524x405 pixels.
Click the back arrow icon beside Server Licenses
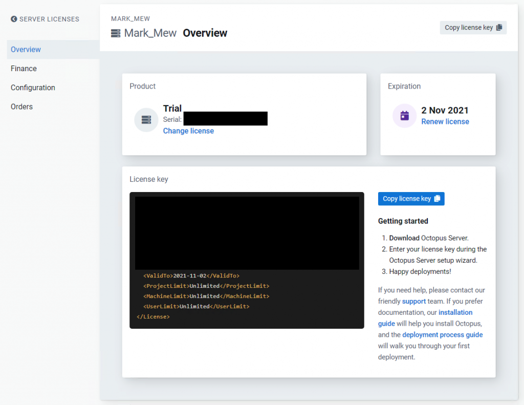(14, 19)
